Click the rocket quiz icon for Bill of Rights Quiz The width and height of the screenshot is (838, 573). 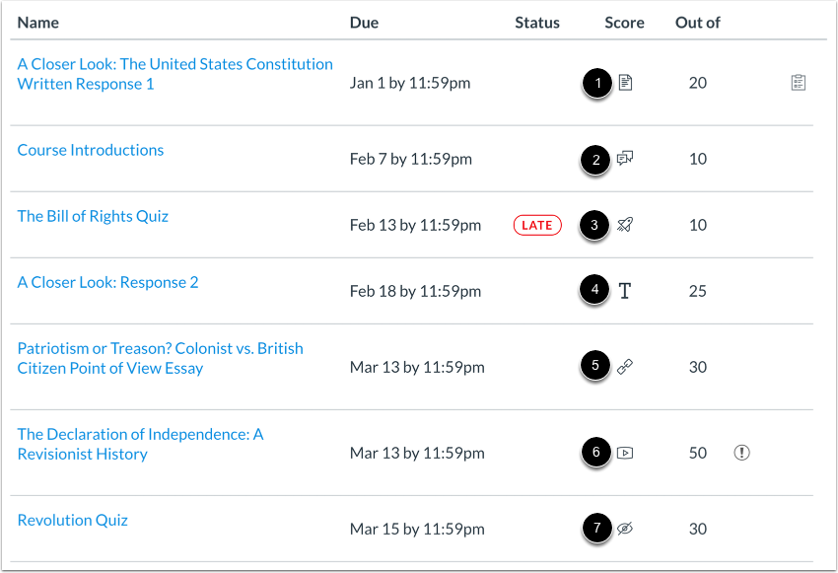pyautogui.click(x=625, y=225)
